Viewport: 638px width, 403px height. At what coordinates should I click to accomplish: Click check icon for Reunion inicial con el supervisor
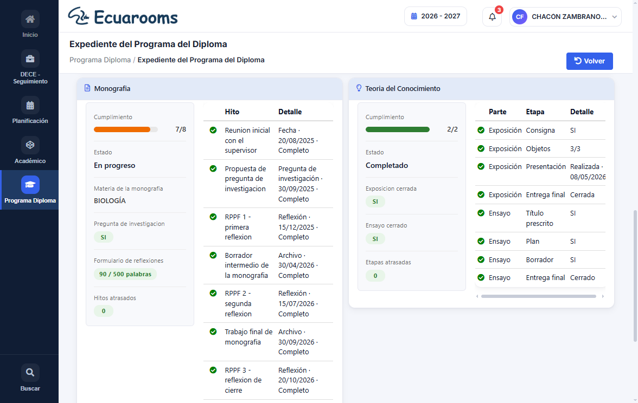[x=213, y=131]
